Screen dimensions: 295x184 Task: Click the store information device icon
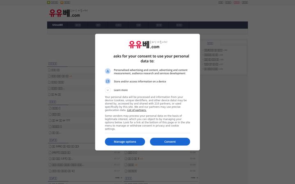click(x=108, y=81)
